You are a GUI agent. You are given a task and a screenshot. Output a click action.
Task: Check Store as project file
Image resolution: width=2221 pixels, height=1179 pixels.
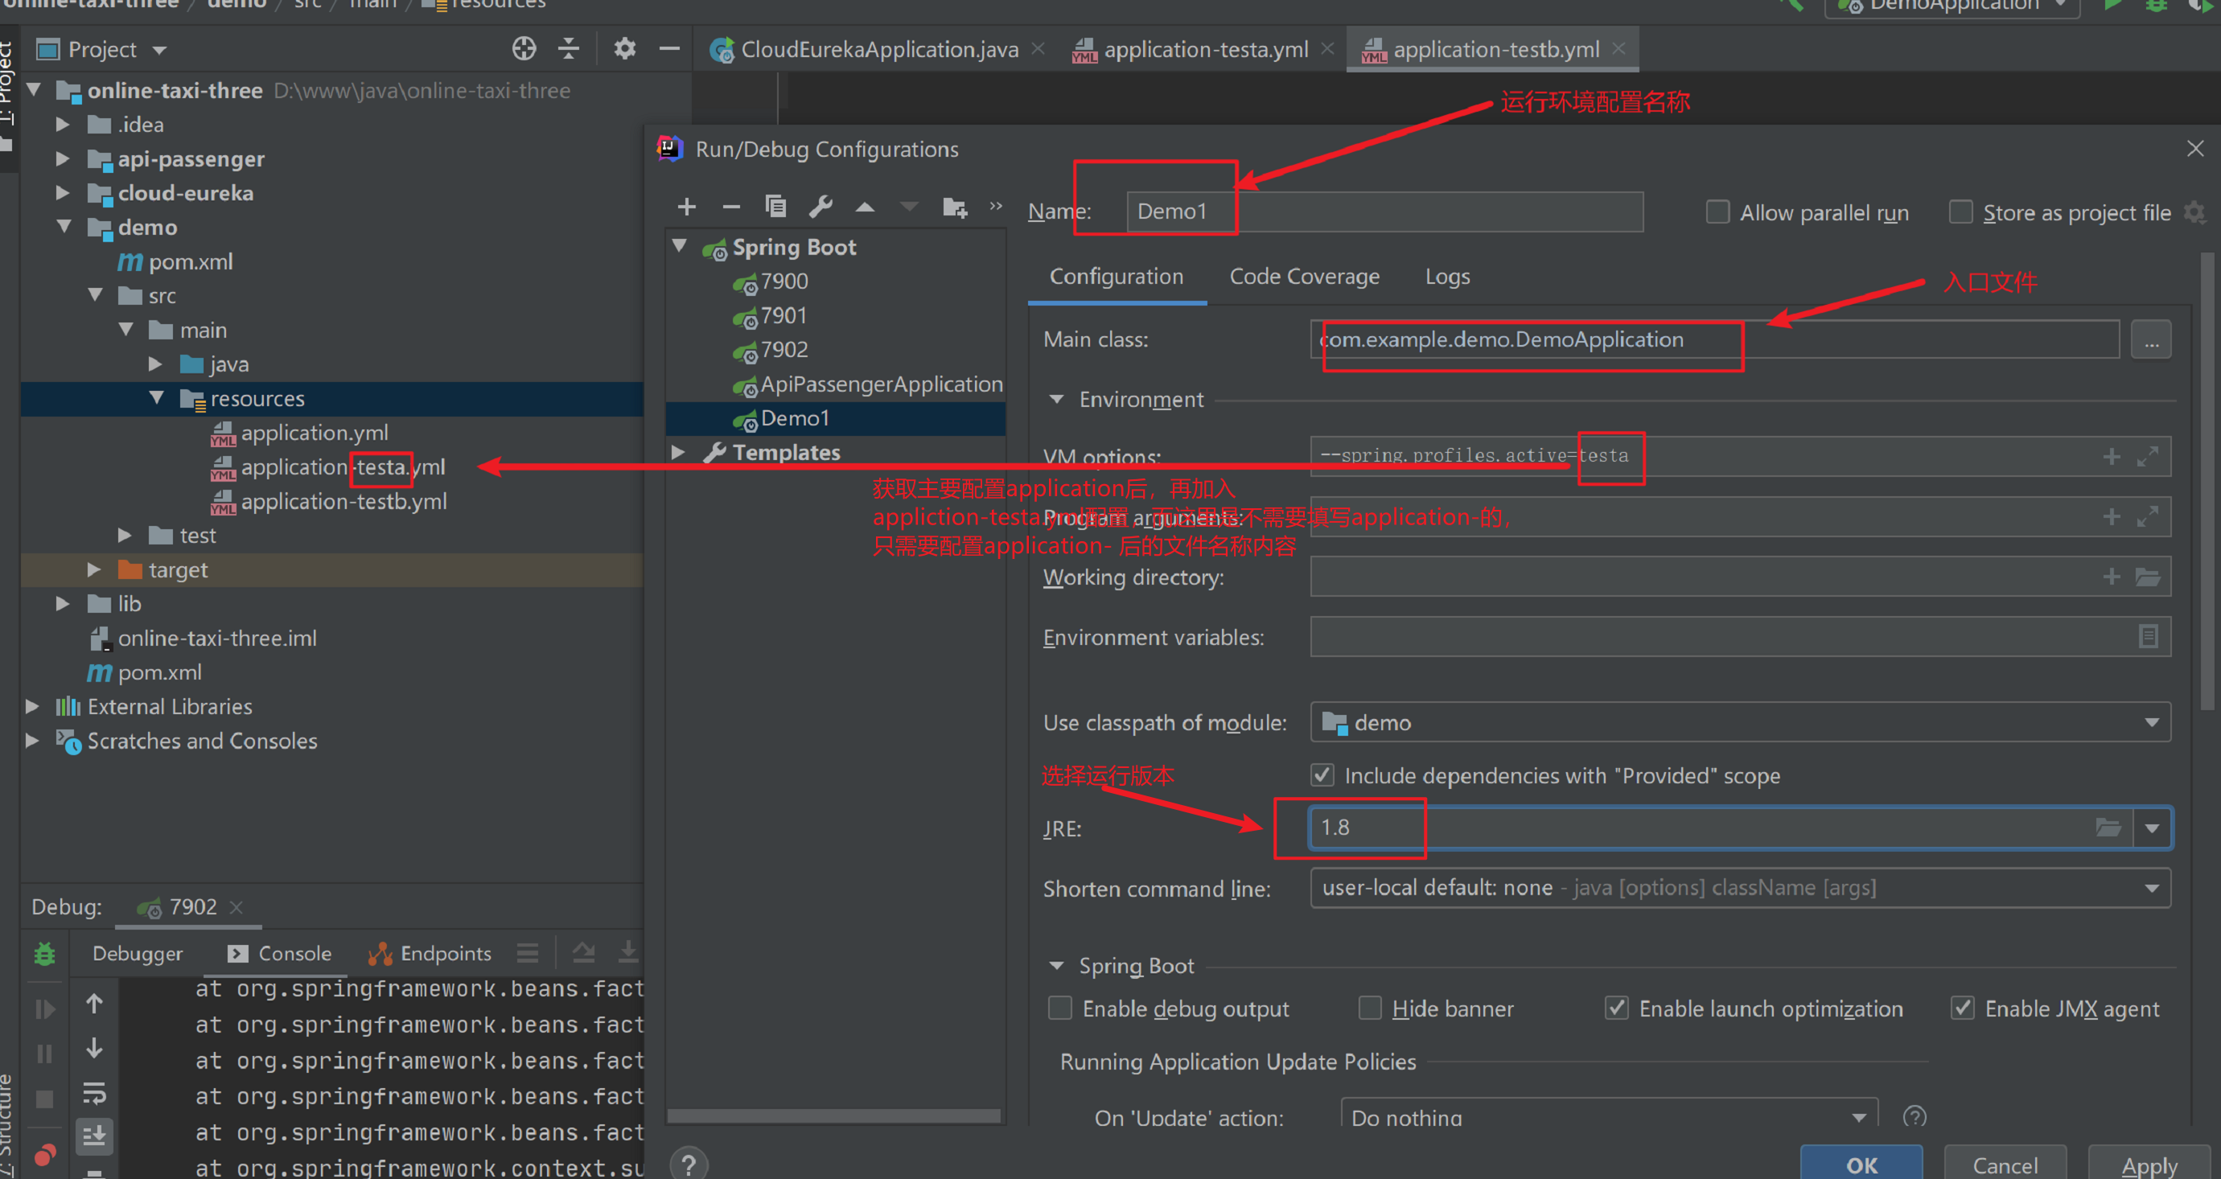coord(1960,212)
